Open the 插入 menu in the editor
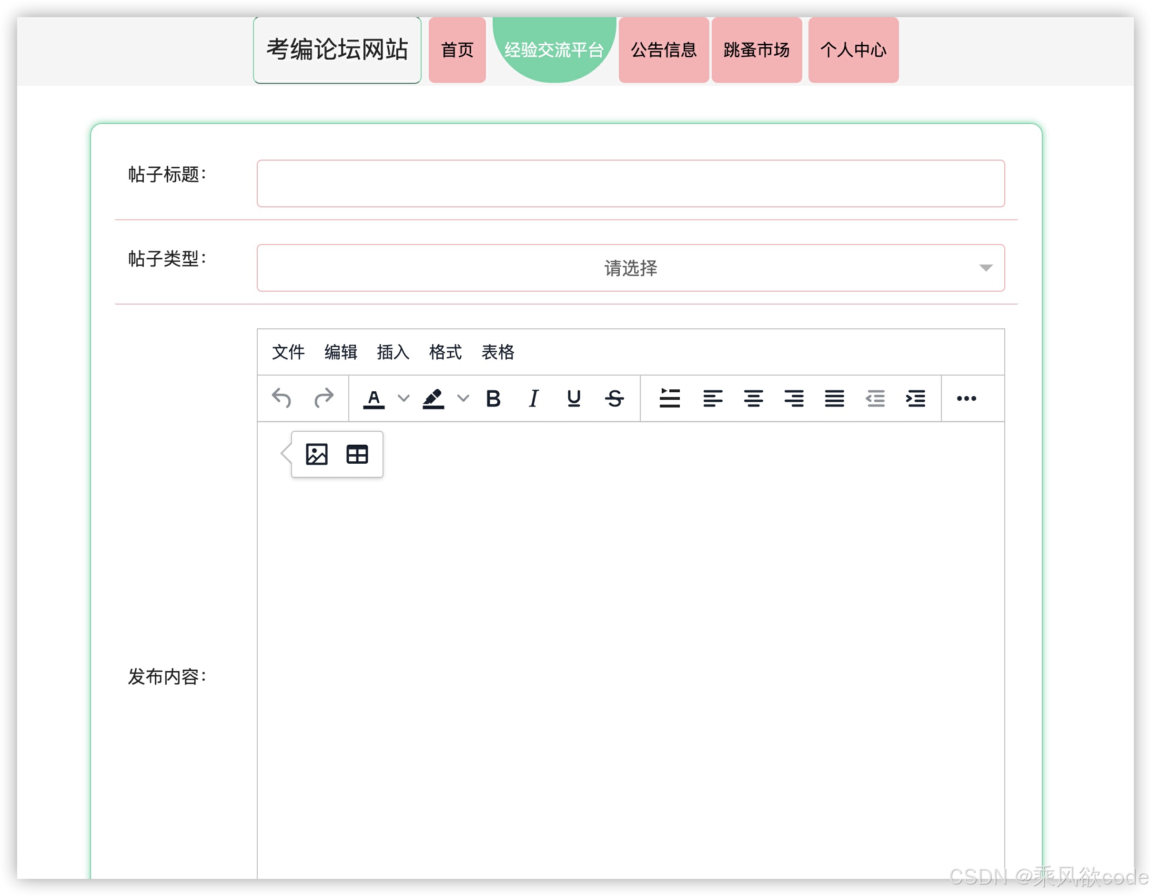 tap(394, 352)
